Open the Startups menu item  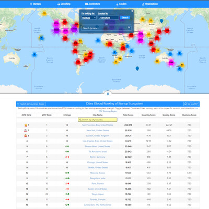tap(36, 4)
